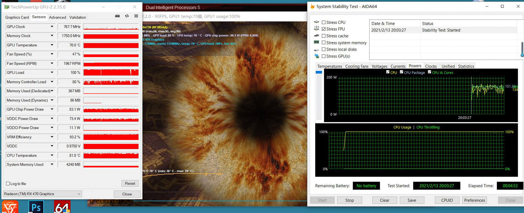Click the Close button in GPU-Z
Viewport: 524px width, 213px height.
click(127, 194)
